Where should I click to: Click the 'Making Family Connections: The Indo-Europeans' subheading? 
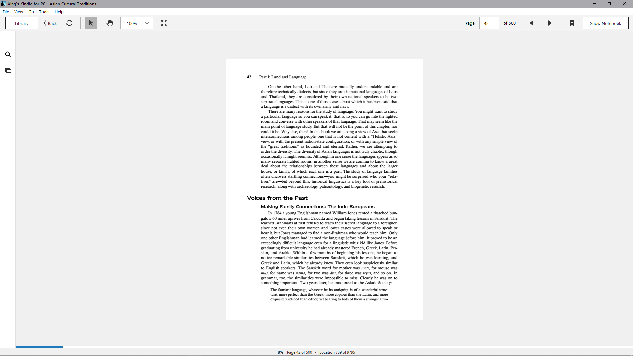(x=318, y=207)
